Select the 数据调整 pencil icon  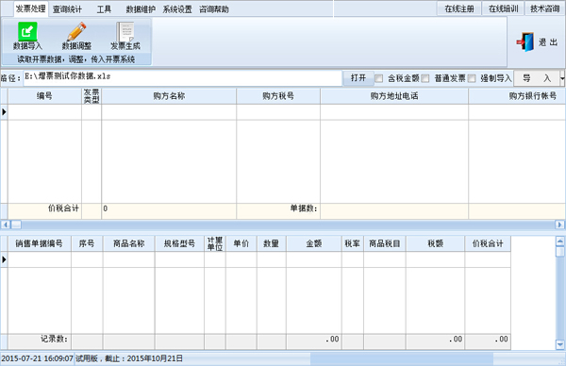[x=76, y=31]
